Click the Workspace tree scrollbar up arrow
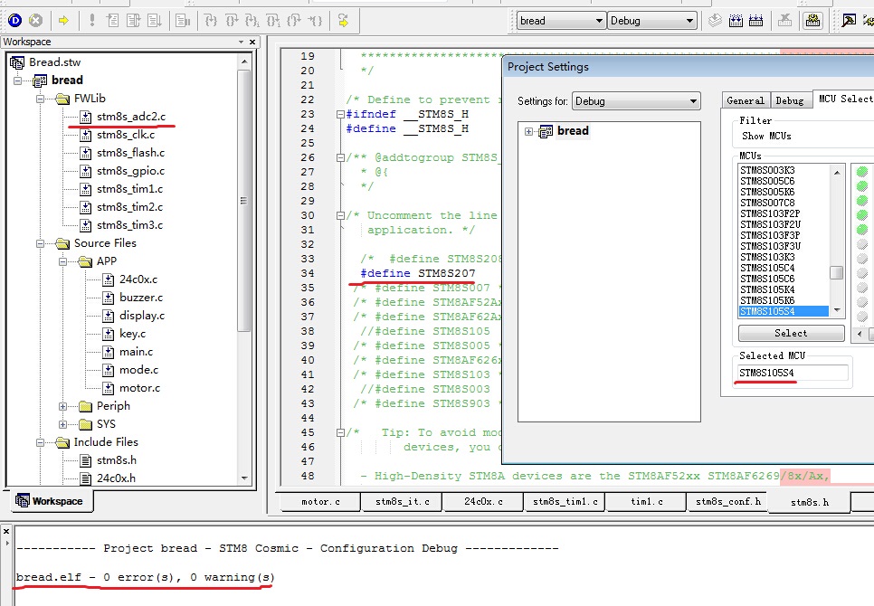 click(x=244, y=61)
